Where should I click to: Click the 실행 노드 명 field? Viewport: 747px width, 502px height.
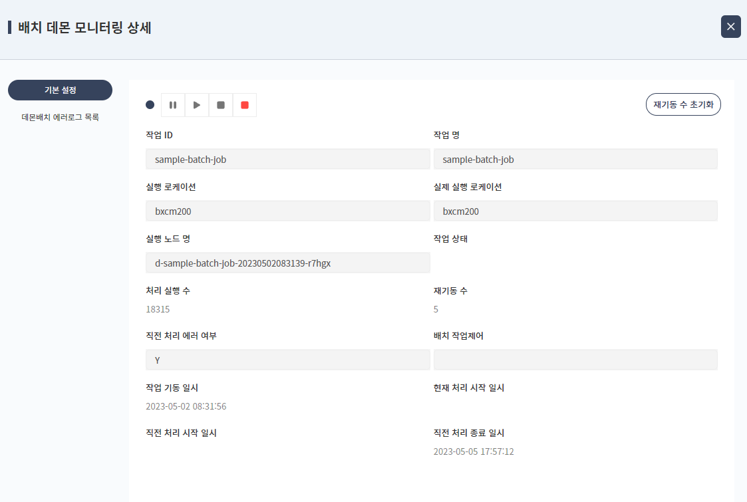coord(287,263)
